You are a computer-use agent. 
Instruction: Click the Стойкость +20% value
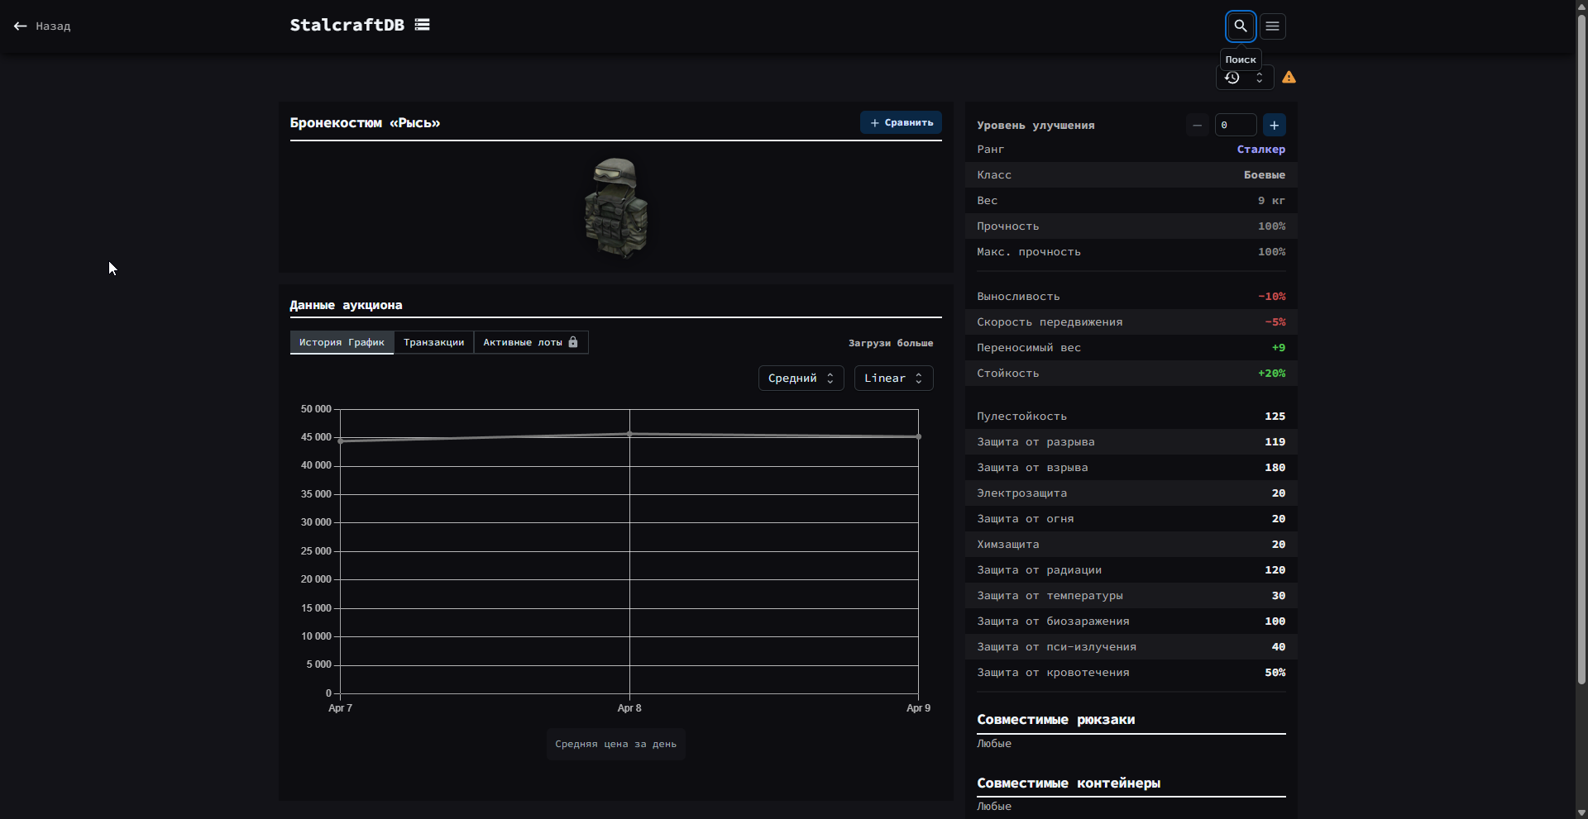[1271, 374]
